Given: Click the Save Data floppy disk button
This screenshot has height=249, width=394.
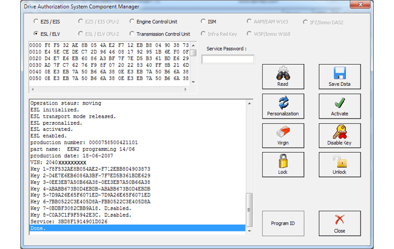Looking at the screenshot, I should (339, 77).
